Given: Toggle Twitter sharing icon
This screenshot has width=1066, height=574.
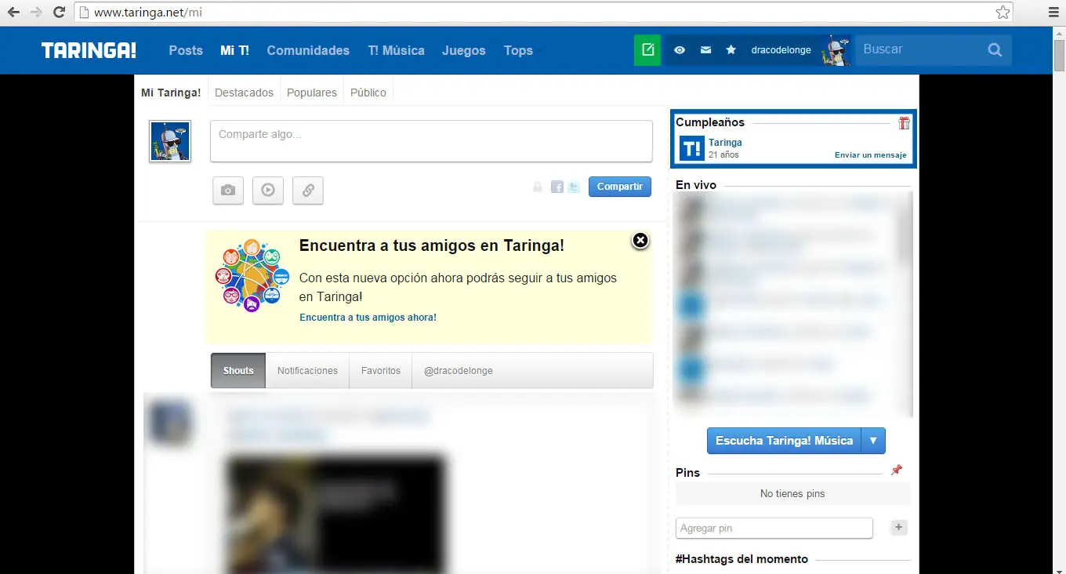Looking at the screenshot, I should tap(575, 187).
